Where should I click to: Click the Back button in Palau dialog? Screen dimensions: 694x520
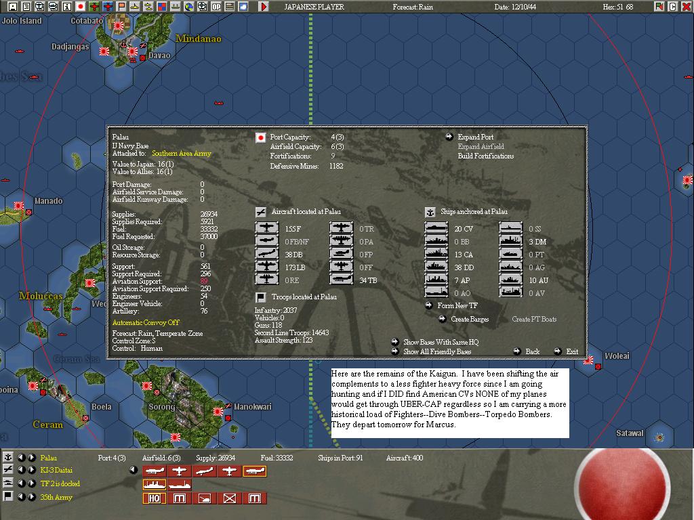533,352
